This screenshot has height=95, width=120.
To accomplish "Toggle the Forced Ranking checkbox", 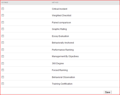I will pos(3,70).
